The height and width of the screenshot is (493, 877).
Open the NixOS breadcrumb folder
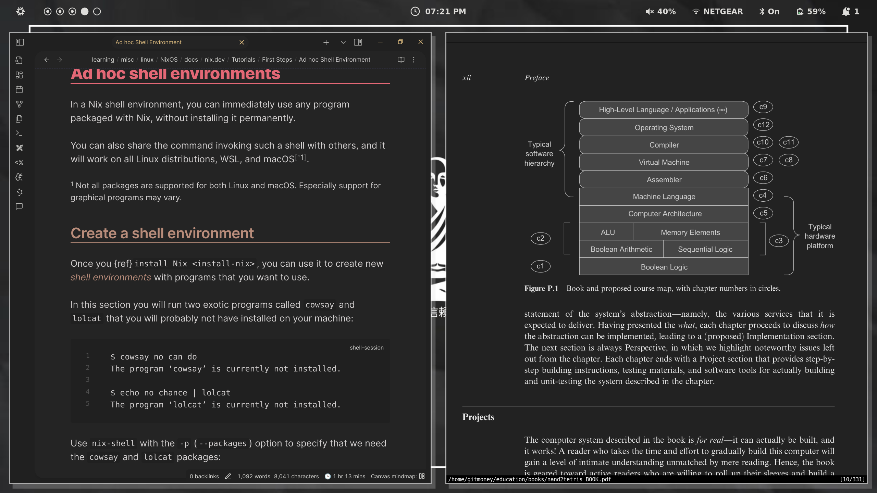click(169, 60)
